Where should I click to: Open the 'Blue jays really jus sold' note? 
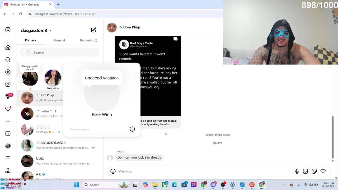pyautogui.click(x=30, y=68)
